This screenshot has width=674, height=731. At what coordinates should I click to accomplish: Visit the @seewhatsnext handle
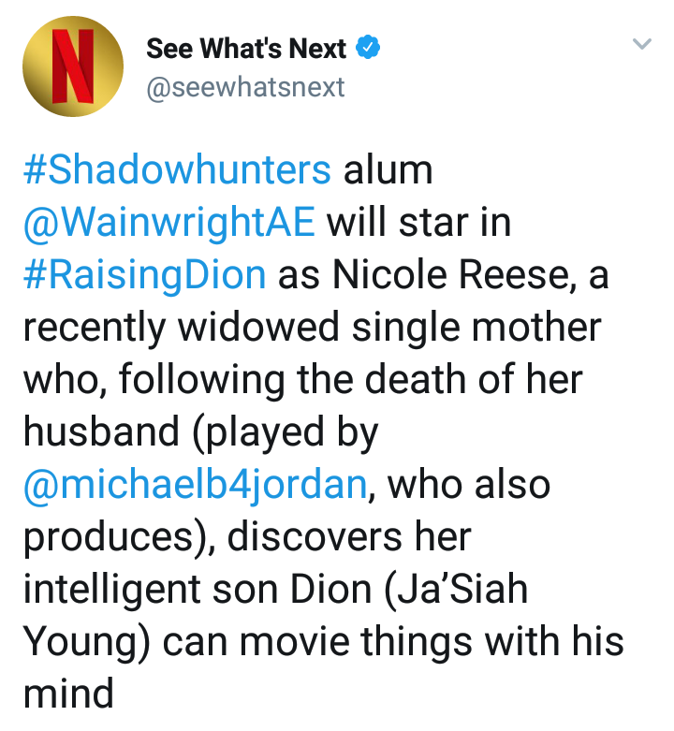[x=245, y=87]
